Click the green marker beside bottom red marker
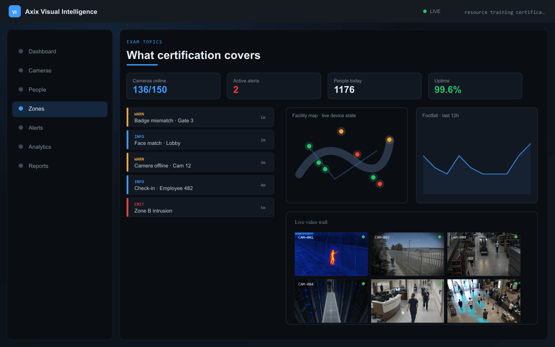 pyautogui.click(x=373, y=177)
